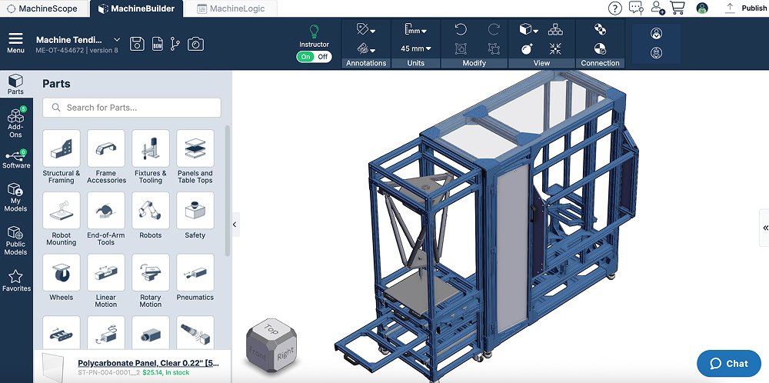Open help question mark icon
This screenshot has height=383, width=769.
tap(614, 8)
